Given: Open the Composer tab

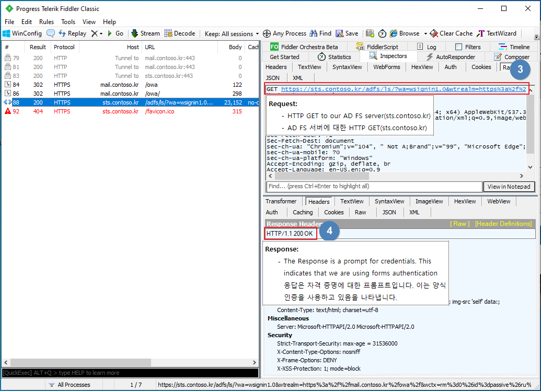Looking at the screenshot, I should (x=512, y=57).
